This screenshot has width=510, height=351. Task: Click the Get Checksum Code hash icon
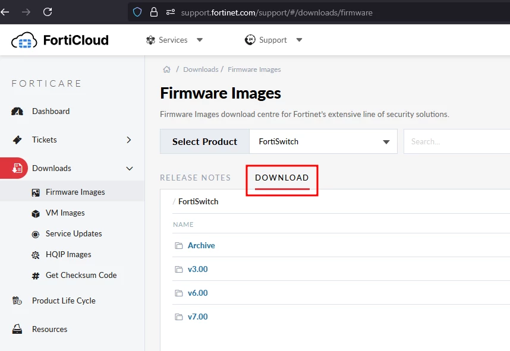(x=36, y=276)
